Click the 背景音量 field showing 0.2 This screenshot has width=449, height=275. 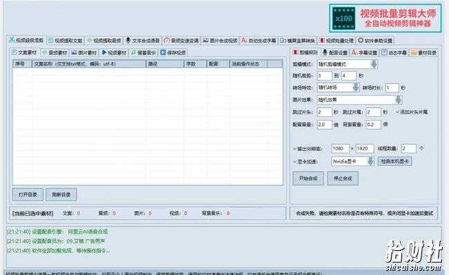374,125
